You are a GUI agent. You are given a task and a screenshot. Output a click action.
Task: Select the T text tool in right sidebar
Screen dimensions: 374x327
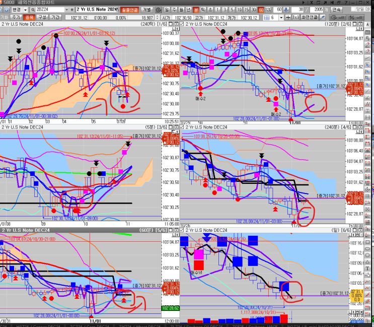367,268
